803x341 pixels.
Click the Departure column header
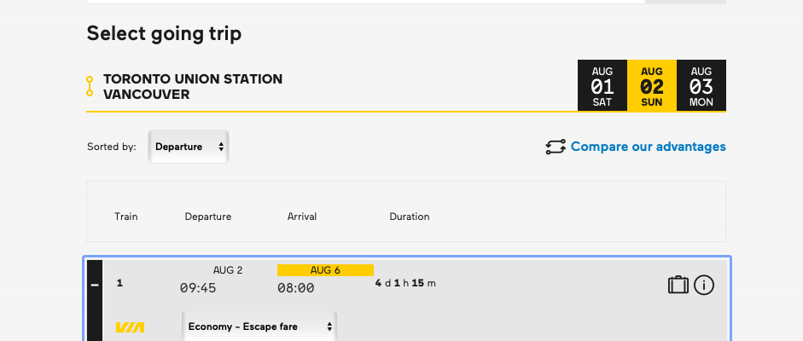coord(208,217)
